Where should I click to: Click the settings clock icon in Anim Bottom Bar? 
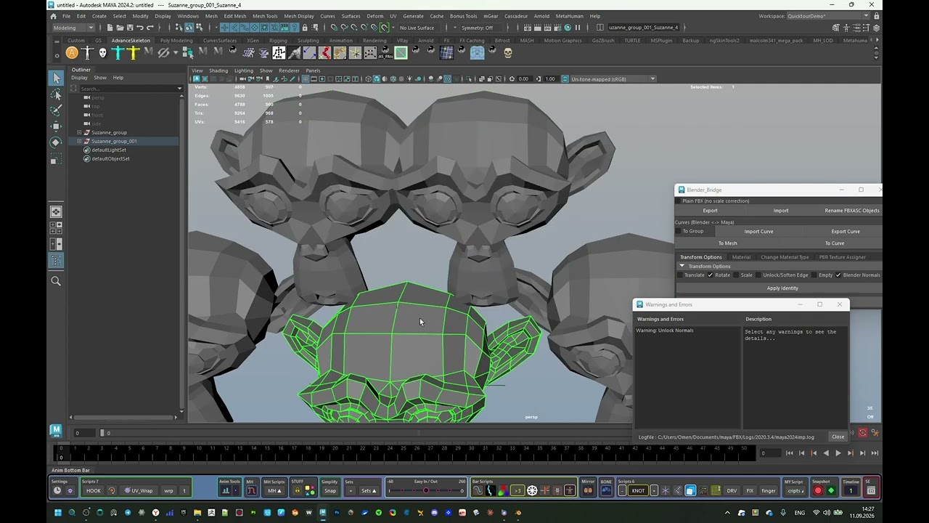(57, 490)
